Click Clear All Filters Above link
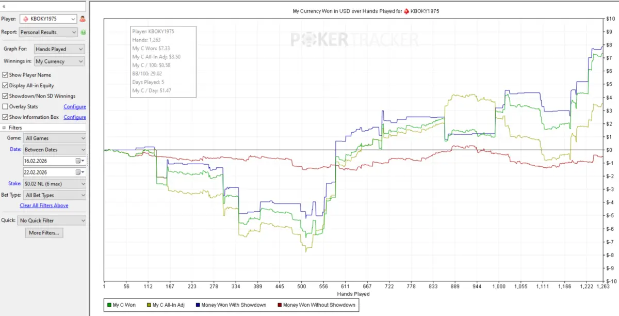 [44, 206]
